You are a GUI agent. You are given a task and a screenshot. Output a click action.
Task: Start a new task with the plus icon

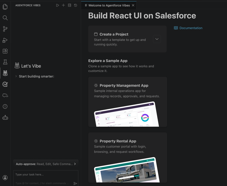(63, 5)
